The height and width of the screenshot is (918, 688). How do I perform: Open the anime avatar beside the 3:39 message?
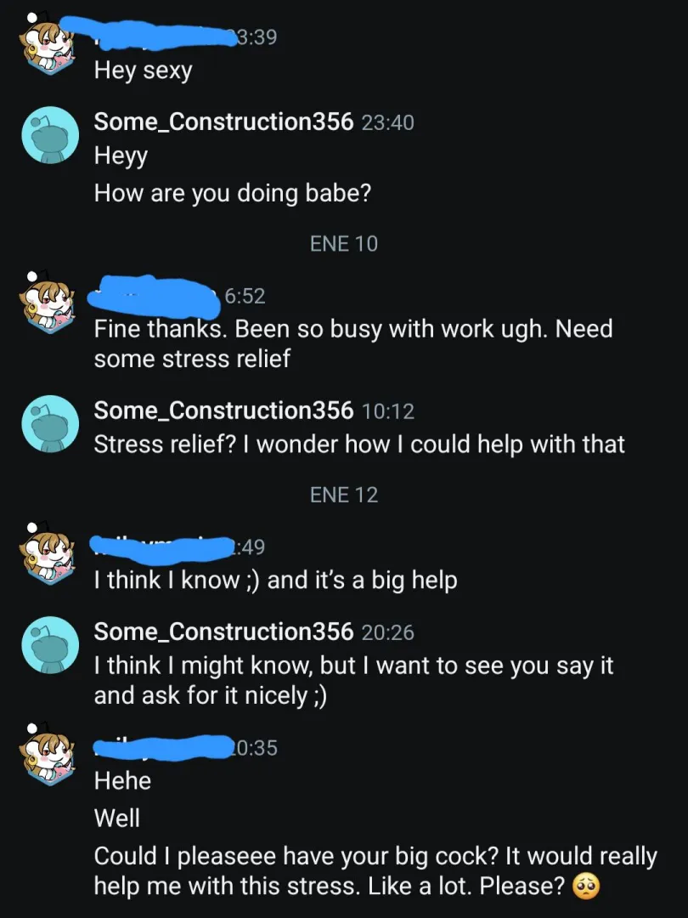click(48, 45)
